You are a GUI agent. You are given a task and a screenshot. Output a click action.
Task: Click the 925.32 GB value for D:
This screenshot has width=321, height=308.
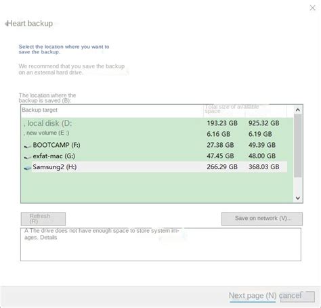[263, 123]
